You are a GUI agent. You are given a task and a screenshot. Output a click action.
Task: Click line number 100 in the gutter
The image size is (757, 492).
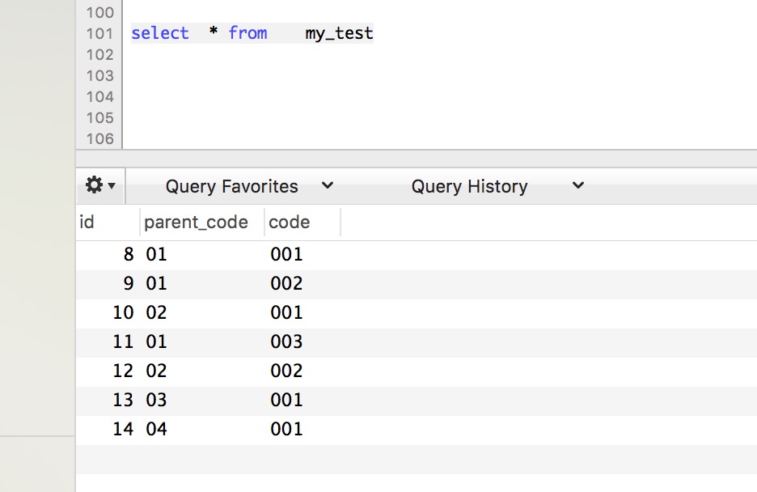click(x=100, y=13)
